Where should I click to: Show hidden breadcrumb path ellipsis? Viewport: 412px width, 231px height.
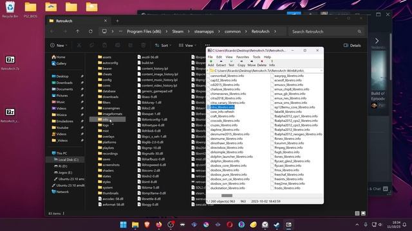120,31
